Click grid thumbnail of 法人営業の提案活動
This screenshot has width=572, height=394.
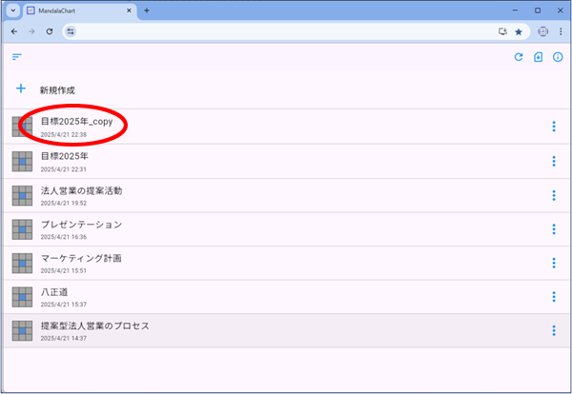(x=22, y=195)
